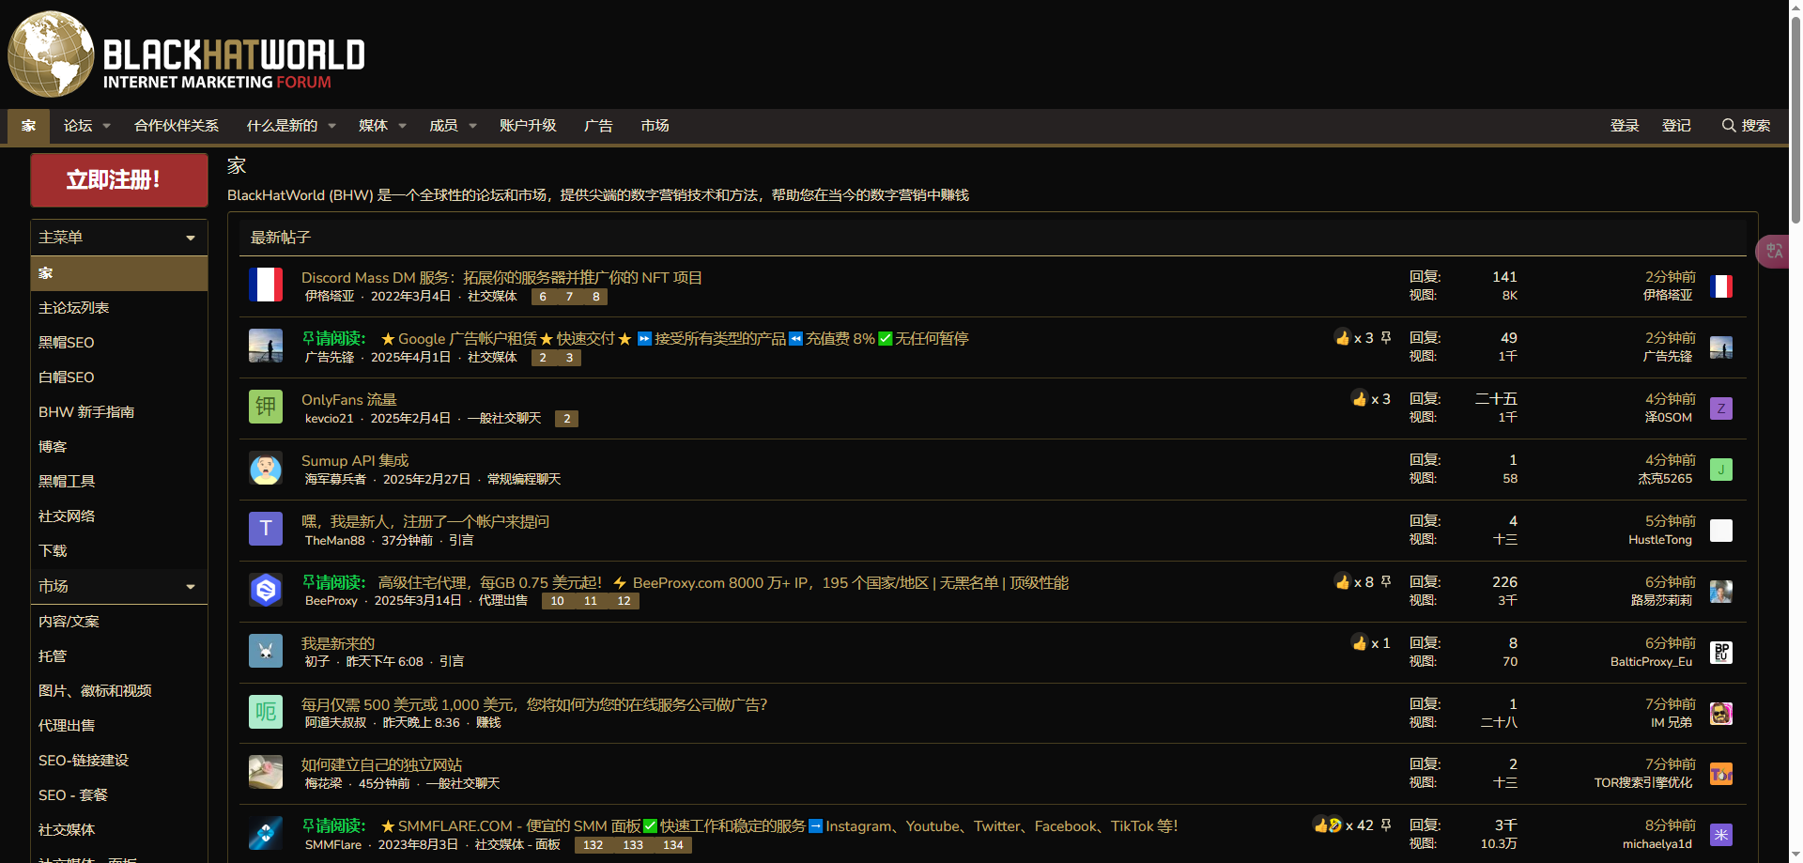Image resolution: width=1803 pixels, height=863 pixels.
Task: Click the BlackHatWorld globe logo
Action: (x=52, y=54)
